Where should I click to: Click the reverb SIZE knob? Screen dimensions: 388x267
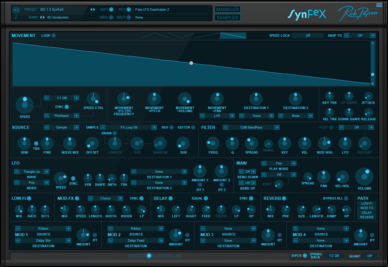point(301,210)
